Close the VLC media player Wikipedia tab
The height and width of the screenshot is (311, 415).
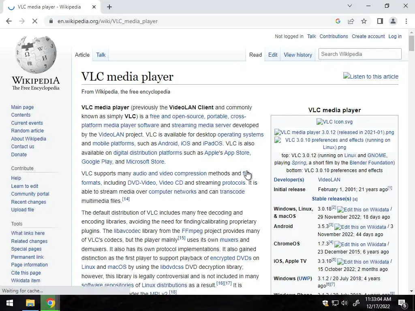[94, 7]
